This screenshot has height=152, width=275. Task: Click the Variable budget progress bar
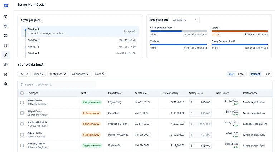[179, 44]
